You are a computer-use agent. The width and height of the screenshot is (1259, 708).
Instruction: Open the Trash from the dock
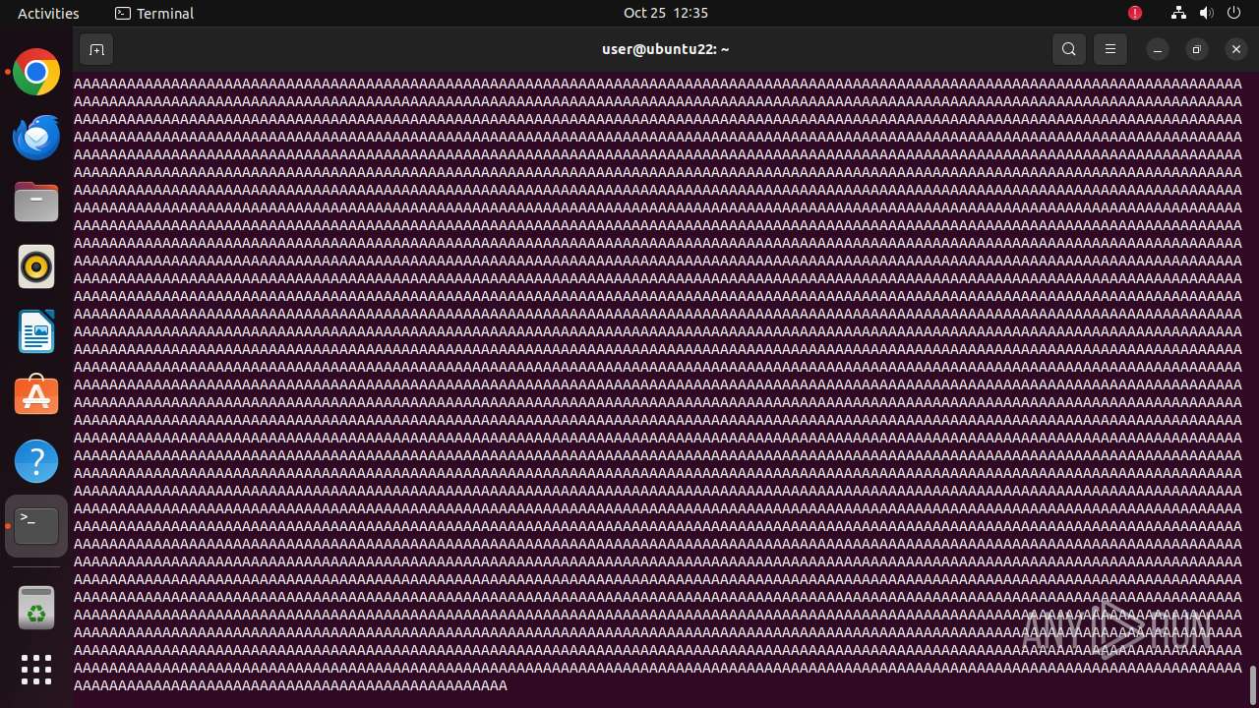36,607
